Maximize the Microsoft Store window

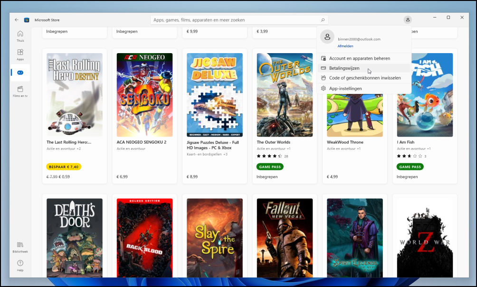click(448, 17)
